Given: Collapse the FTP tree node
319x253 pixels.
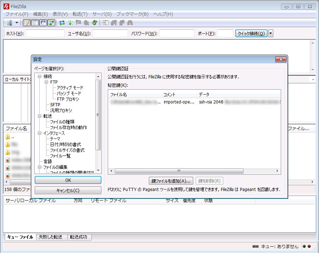Looking at the screenshot, I should pos(46,82).
